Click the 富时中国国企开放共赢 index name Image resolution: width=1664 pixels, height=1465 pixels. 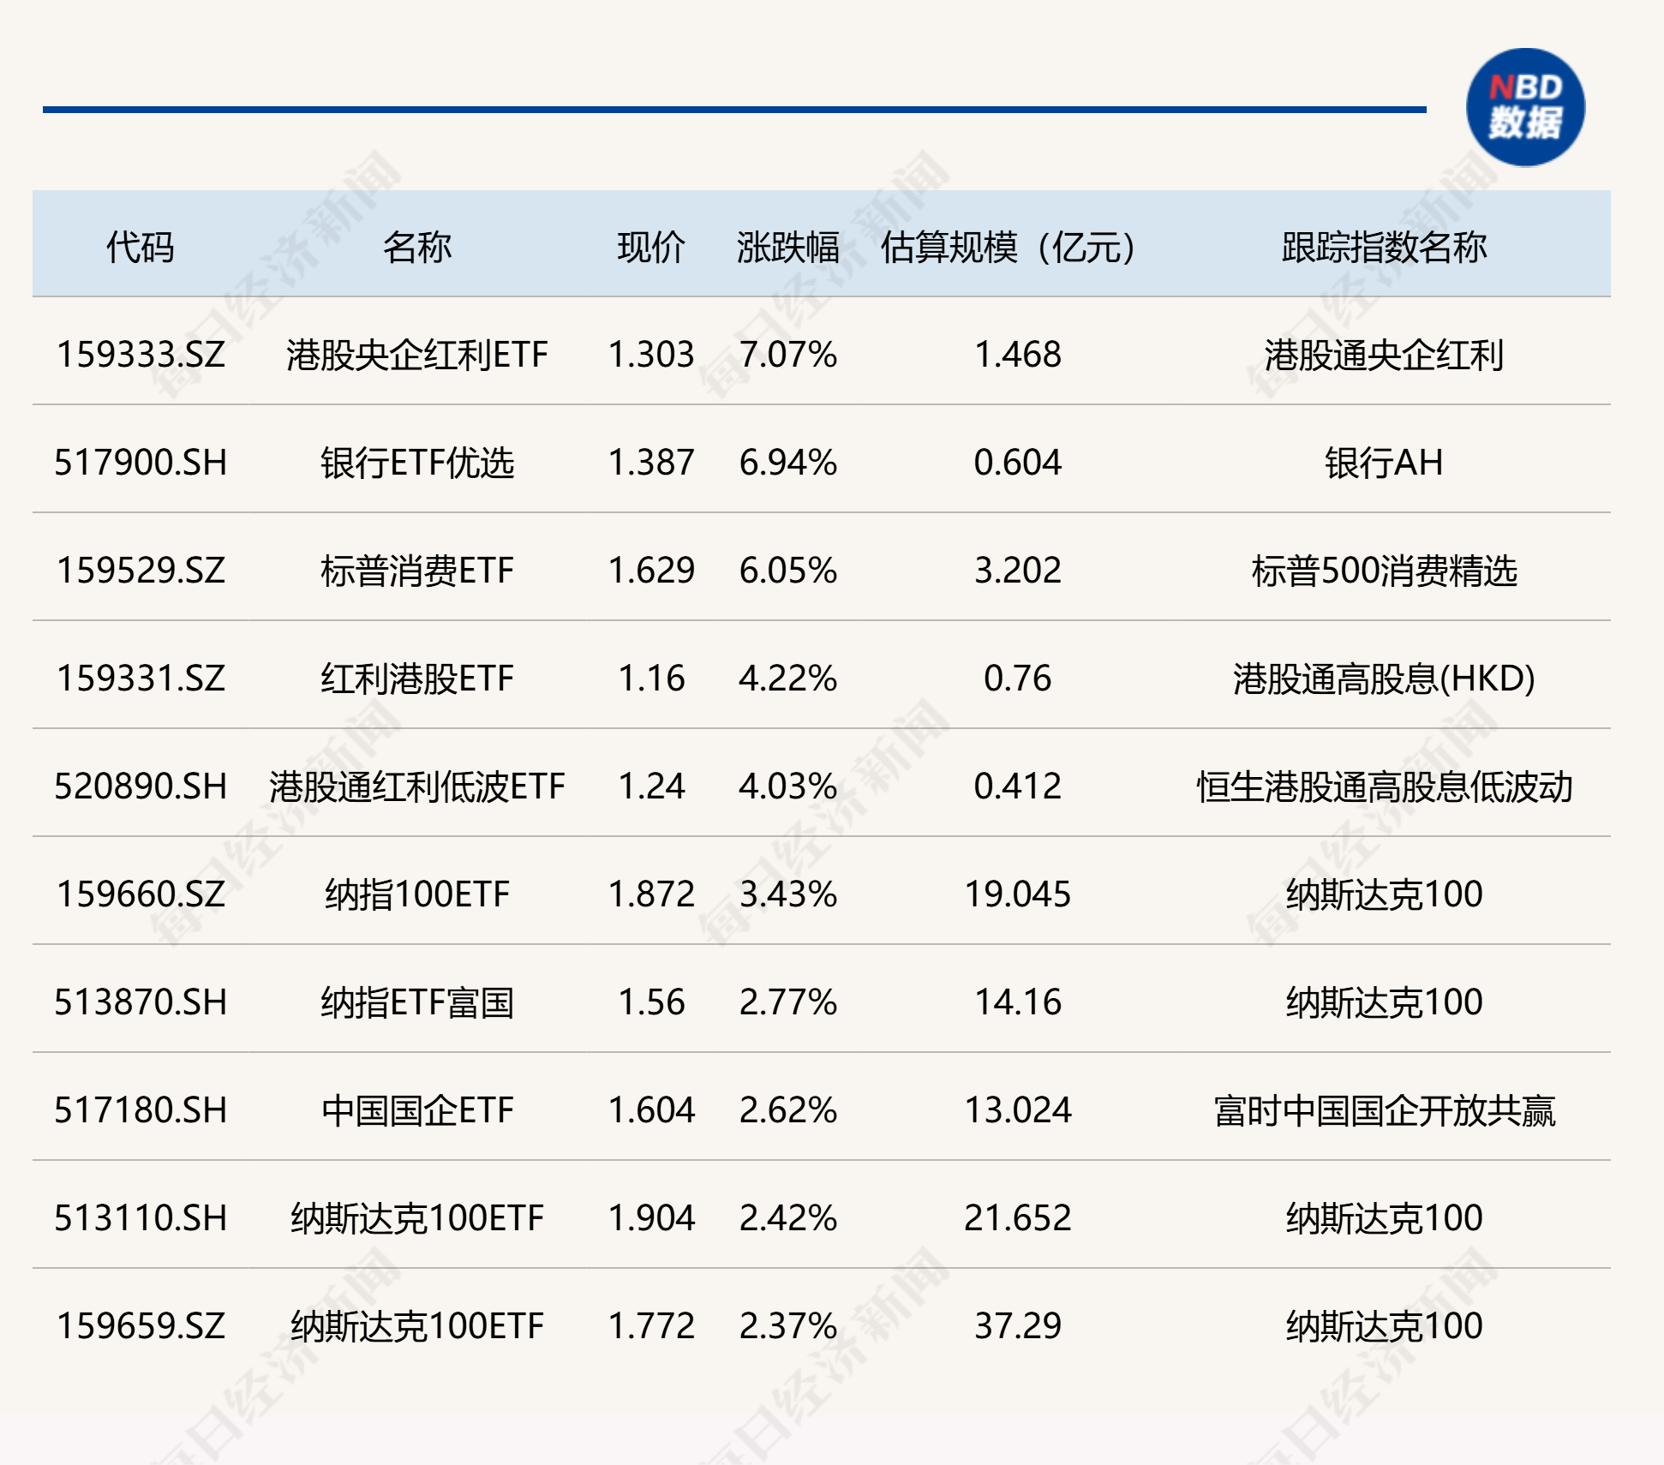pos(1383,1110)
